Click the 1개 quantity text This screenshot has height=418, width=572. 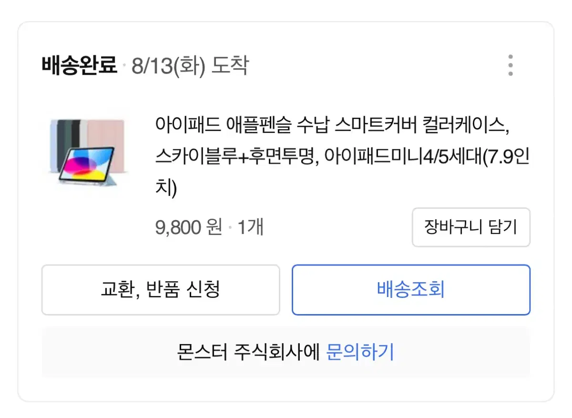point(250,227)
